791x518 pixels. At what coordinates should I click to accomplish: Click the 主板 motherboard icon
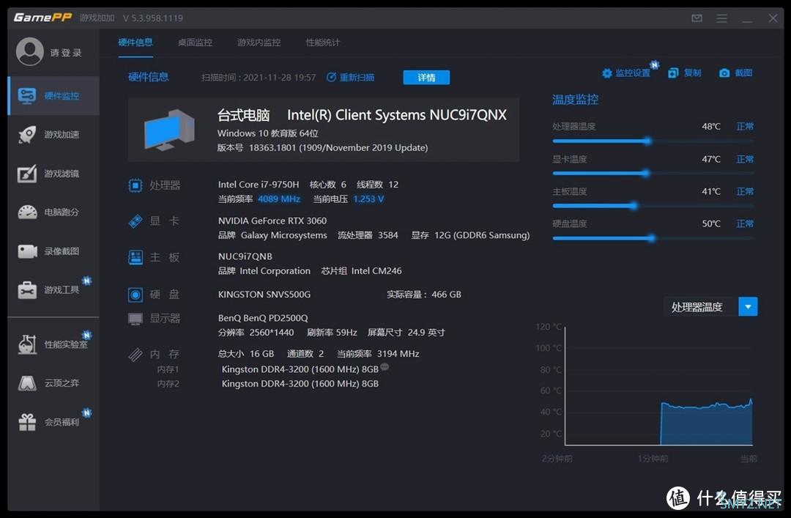pos(135,257)
